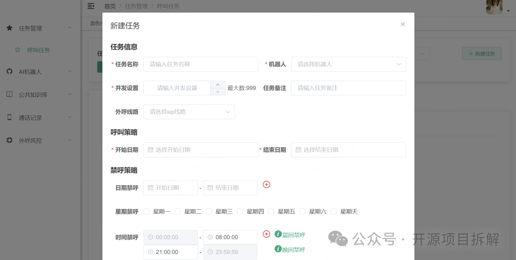Open the 请选择sip线路 dropdown
516x260 pixels.
189,112
